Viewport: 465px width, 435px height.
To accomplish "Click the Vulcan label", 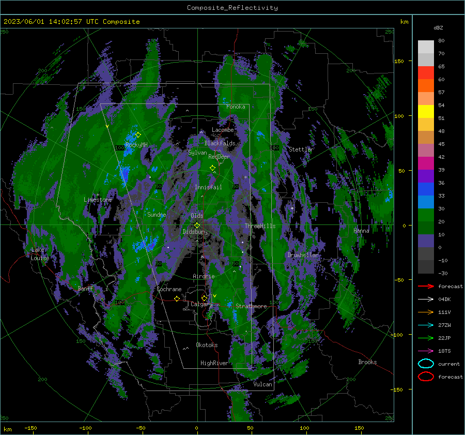I will (263, 384).
